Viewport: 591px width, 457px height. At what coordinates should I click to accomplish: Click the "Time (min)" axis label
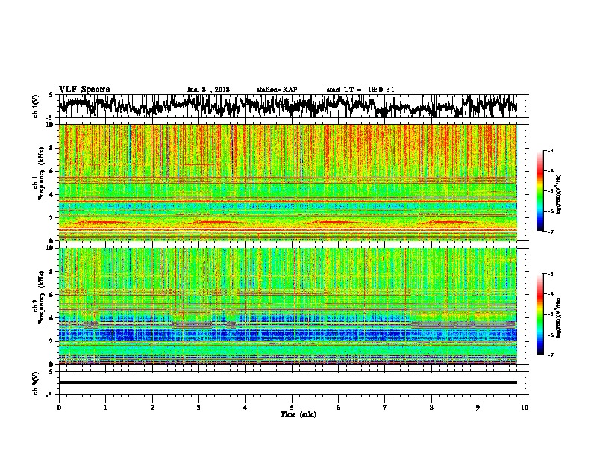click(298, 414)
